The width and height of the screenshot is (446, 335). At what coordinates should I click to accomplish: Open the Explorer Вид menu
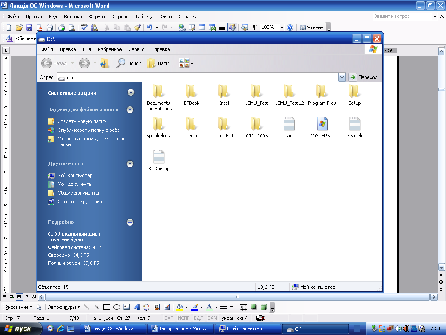point(87,49)
